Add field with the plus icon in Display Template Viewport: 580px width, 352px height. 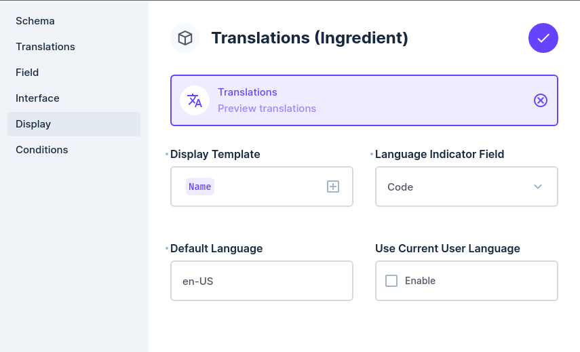point(333,187)
